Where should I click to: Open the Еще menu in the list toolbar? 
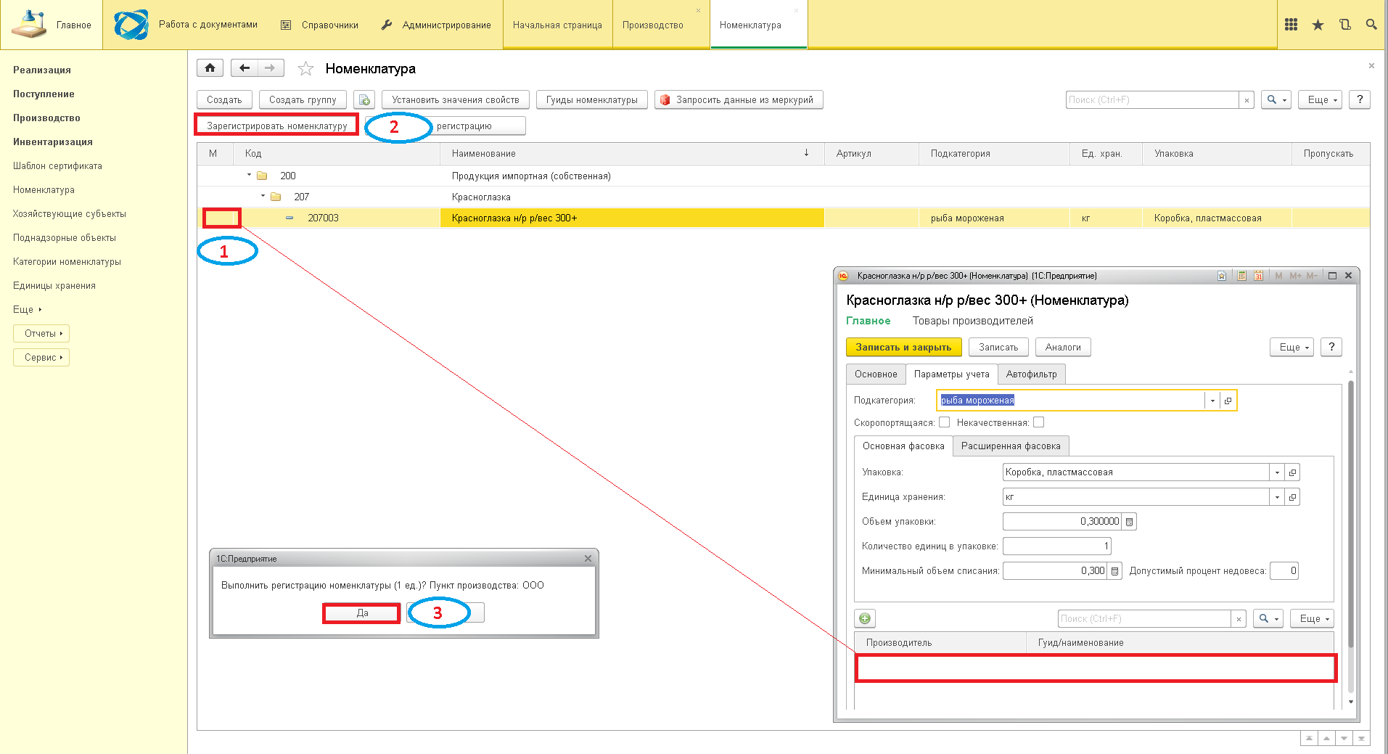pyautogui.click(x=1321, y=100)
